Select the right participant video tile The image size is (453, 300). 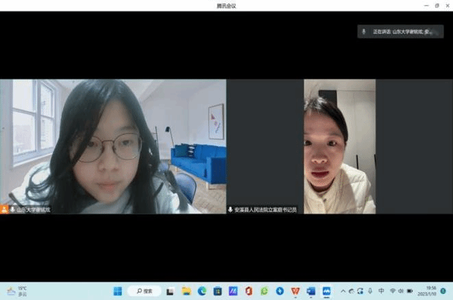pyautogui.click(x=339, y=146)
